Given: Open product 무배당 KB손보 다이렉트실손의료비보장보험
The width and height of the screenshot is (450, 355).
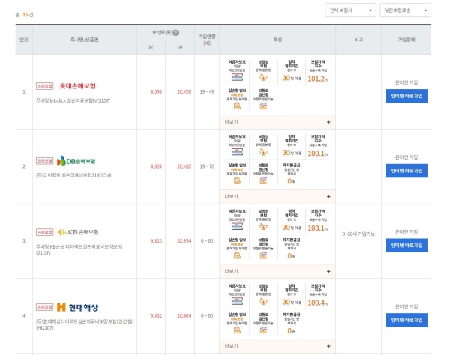Looking at the screenshot, I should click(x=79, y=249).
